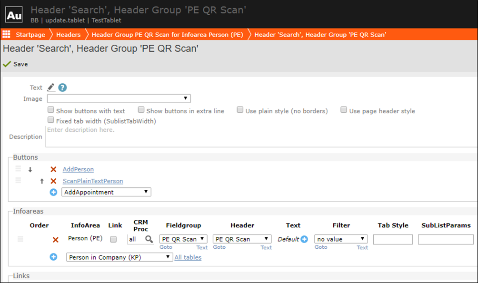Toggle Use page header style checkbox
478x283 pixels.
[344, 110]
